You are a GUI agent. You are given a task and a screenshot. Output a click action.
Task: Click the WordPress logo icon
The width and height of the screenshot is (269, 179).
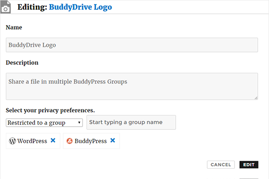[12, 141]
